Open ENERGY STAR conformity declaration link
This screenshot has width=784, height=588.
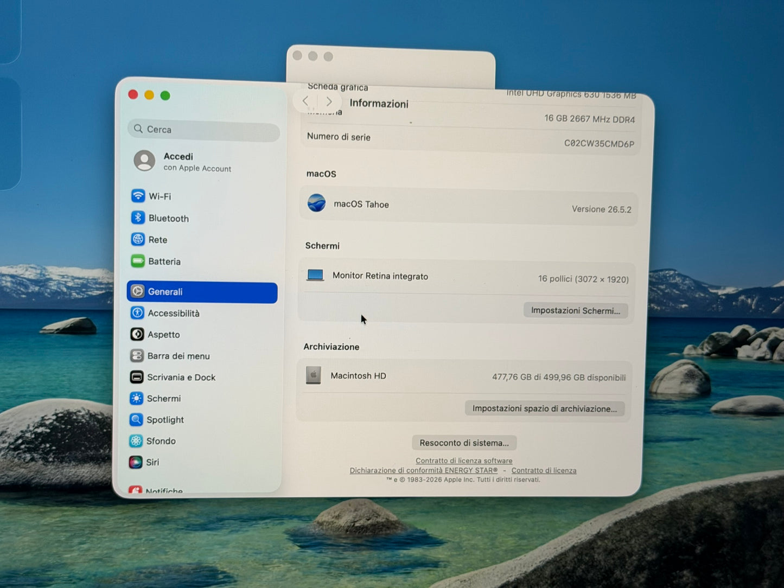[424, 470]
